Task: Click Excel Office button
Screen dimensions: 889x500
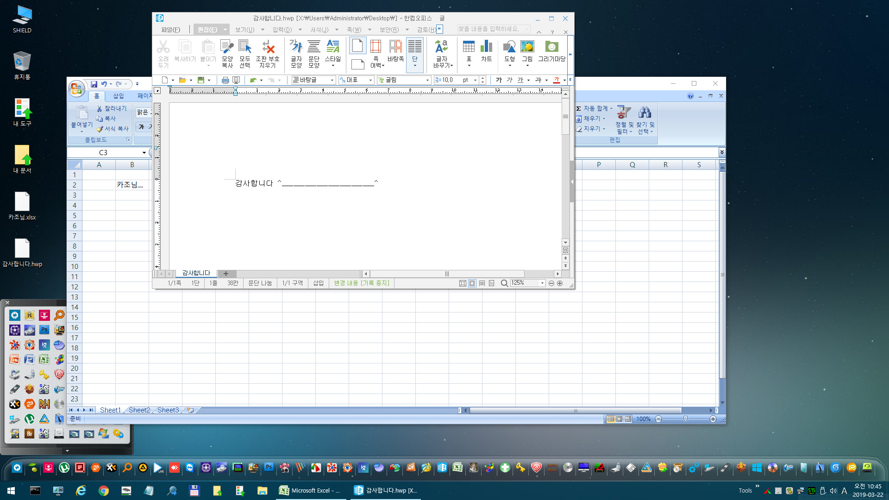Action: pyautogui.click(x=76, y=88)
